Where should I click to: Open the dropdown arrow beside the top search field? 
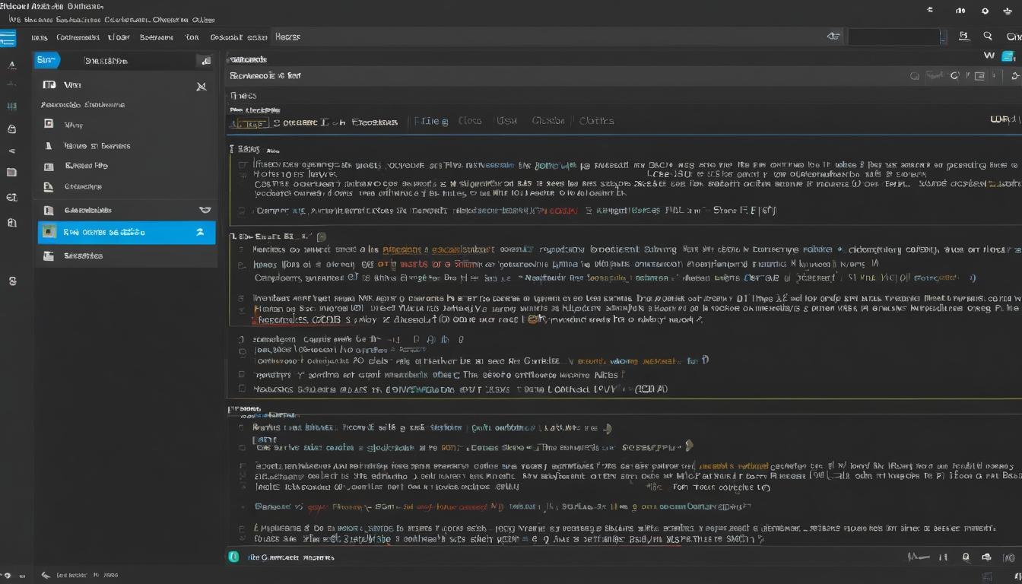(x=944, y=36)
